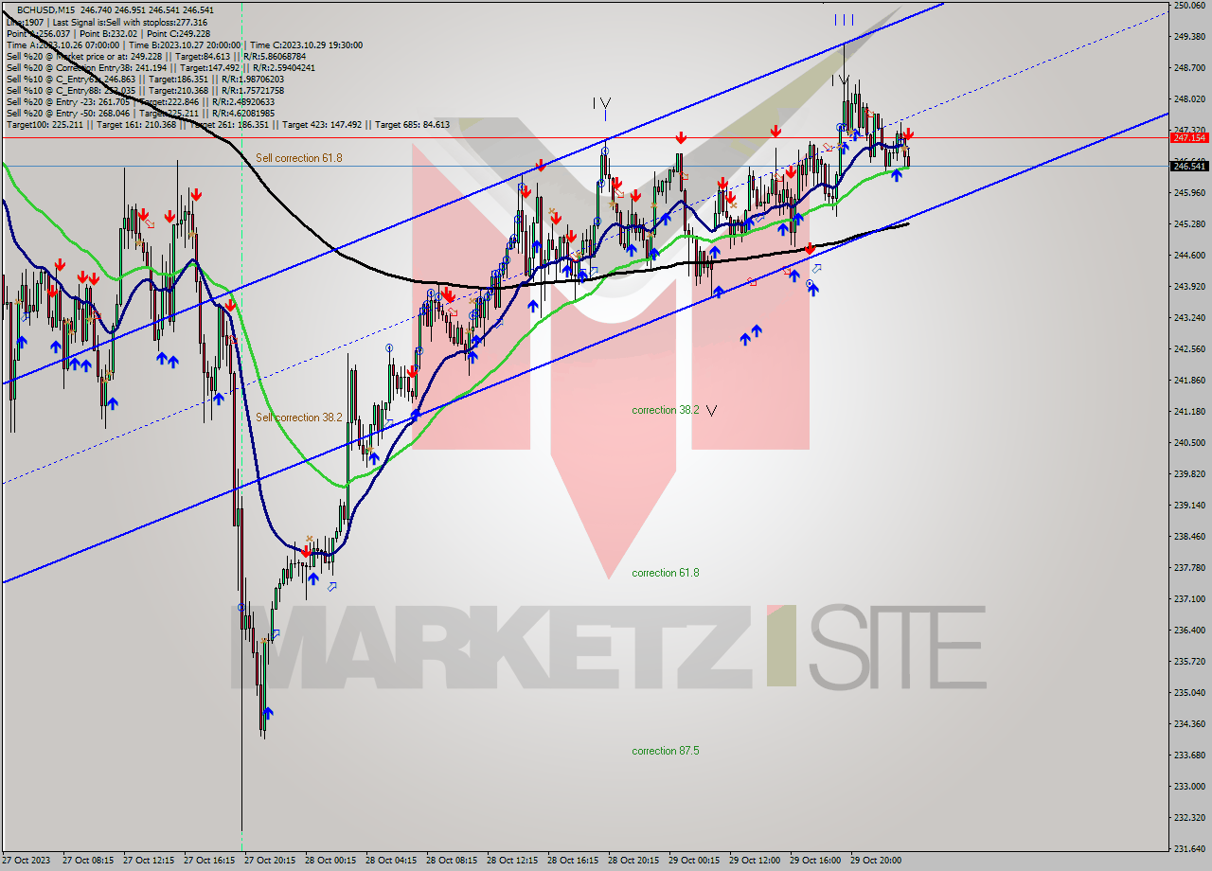Click the 'I I I' wave label at chart top
This screenshot has height=871, width=1212.
[x=844, y=20]
